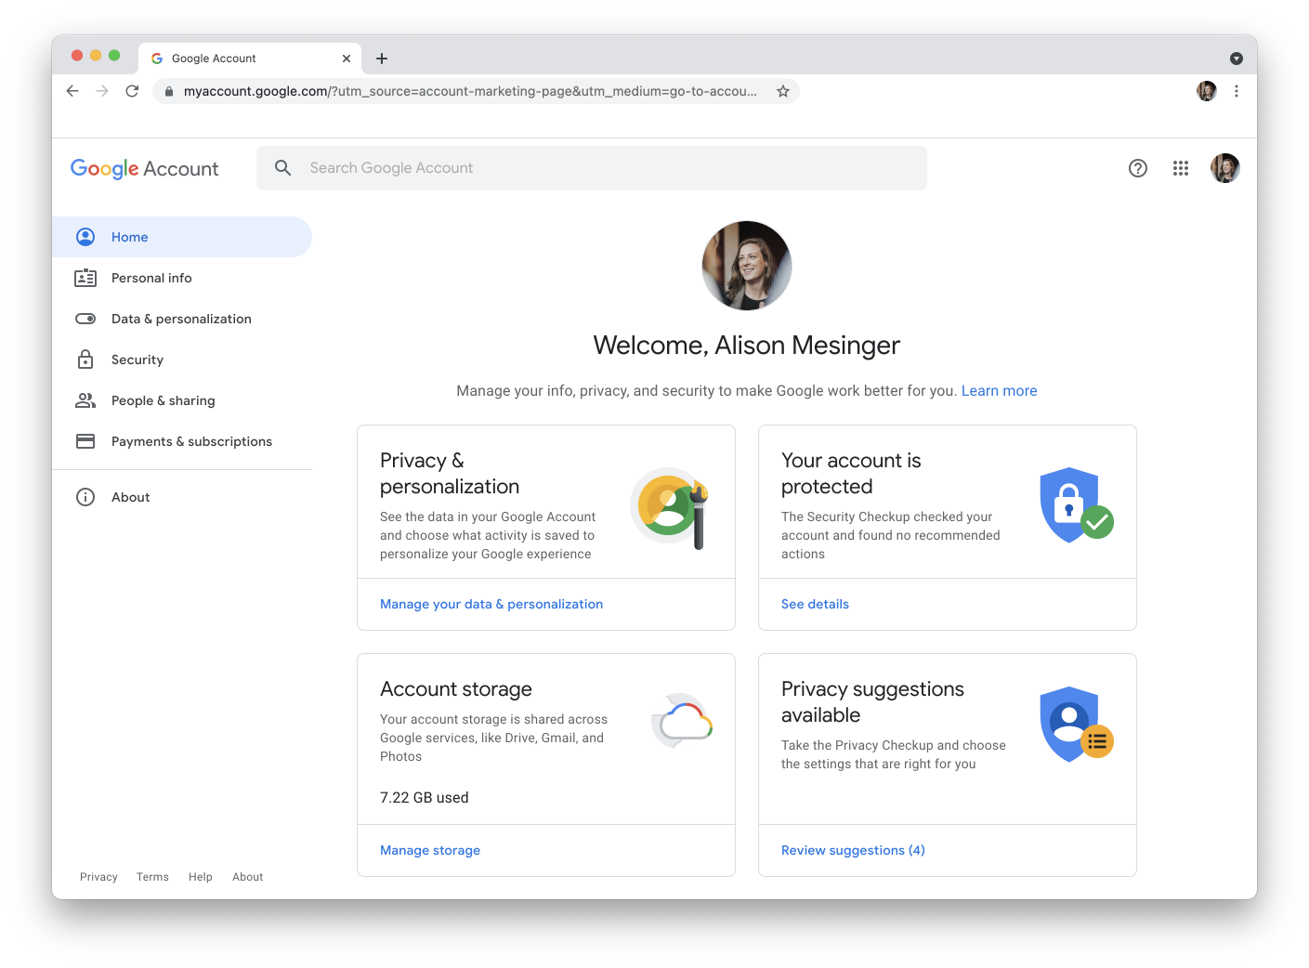Click the Your account is protected heading
The width and height of the screenshot is (1309, 968).
tap(851, 474)
